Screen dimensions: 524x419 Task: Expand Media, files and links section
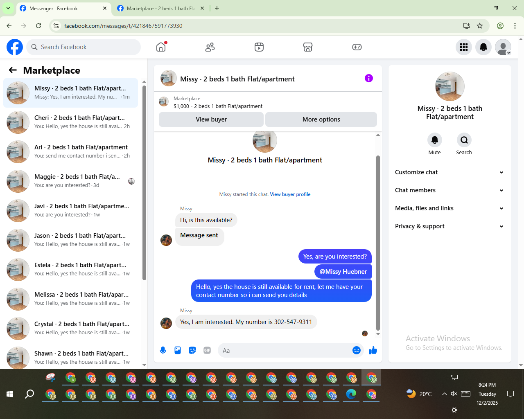(x=449, y=208)
